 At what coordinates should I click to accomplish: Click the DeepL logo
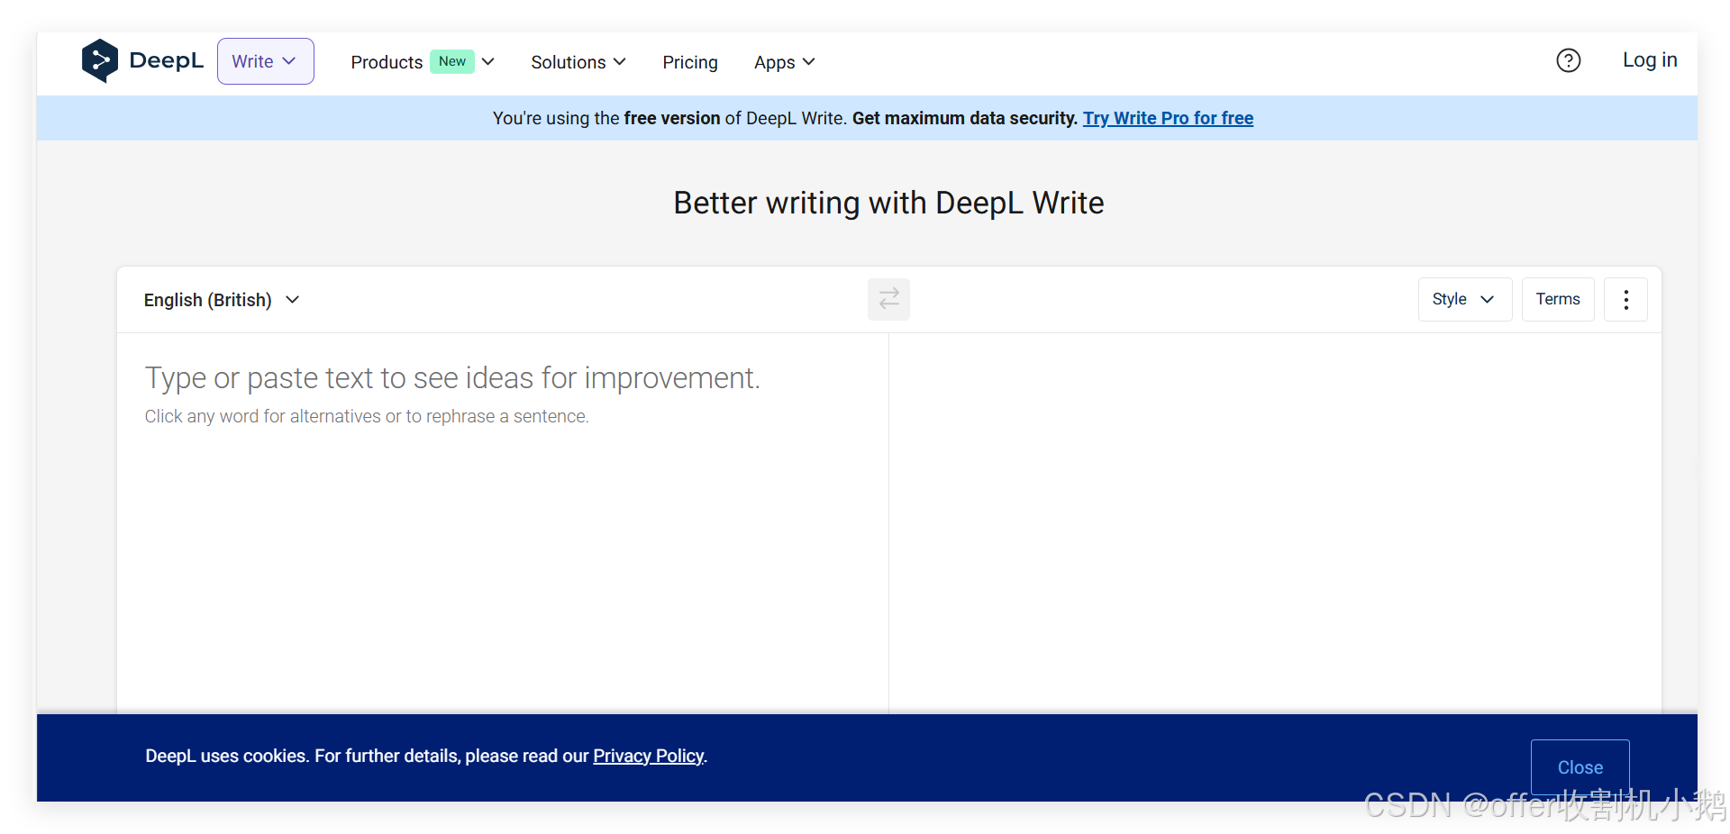(x=142, y=61)
